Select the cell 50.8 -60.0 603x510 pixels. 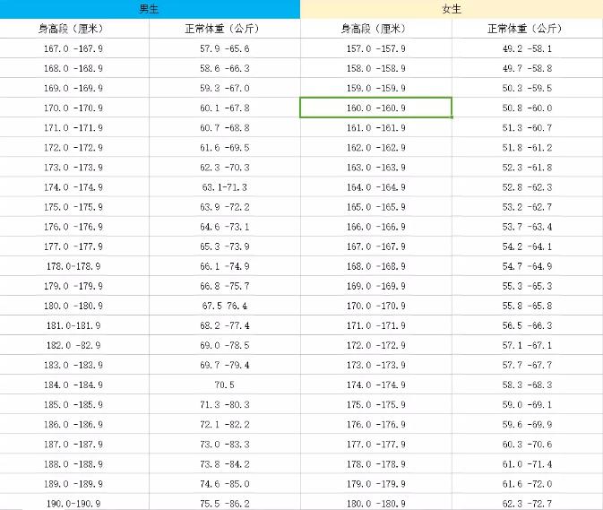pyautogui.click(x=527, y=108)
